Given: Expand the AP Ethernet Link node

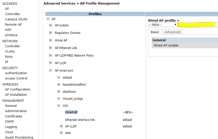Looking at the screenshot, I should coord(50,48).
